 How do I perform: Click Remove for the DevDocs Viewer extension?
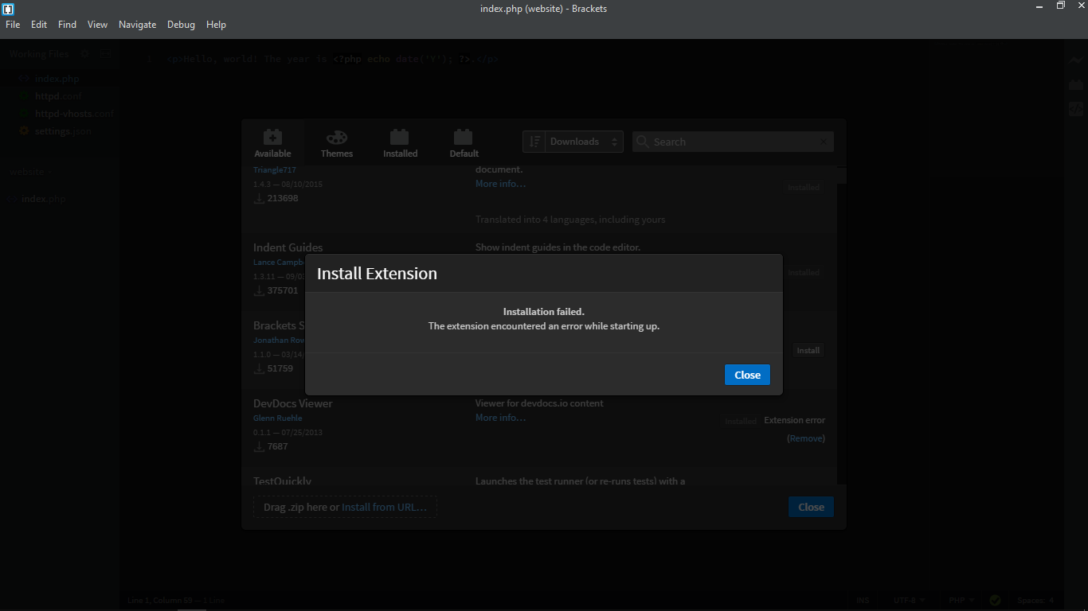806,438
